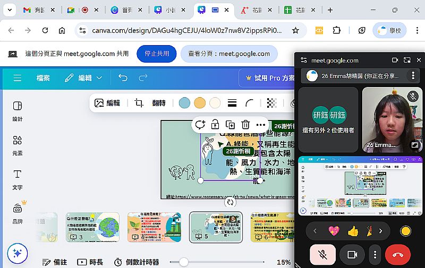Duplicate the selected element
This screenshot has width=425, height=268.
(x=230, y=125)
